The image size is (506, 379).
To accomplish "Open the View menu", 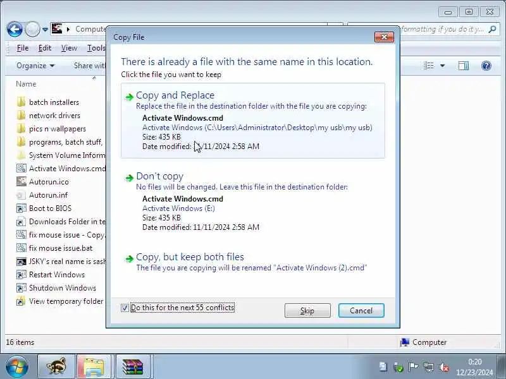I will (69, 48).
